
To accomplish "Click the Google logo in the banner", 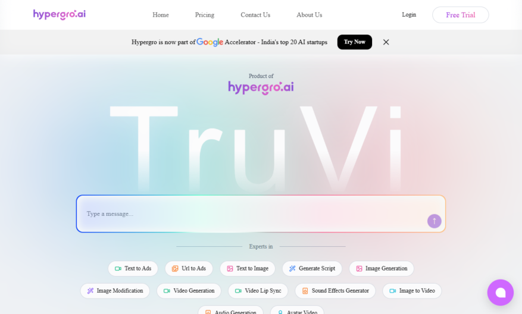I will (210, 42).
